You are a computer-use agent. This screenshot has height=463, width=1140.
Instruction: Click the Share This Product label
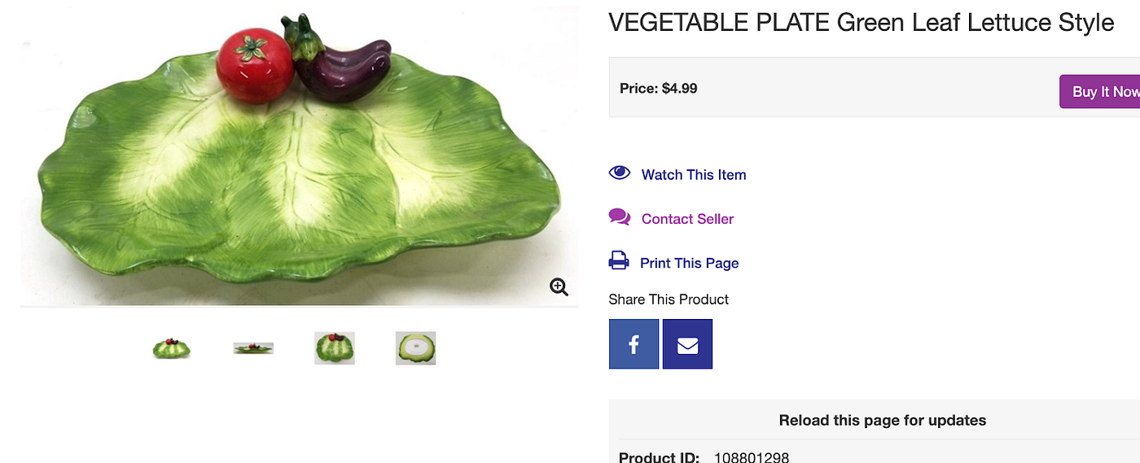pos(669,299)
